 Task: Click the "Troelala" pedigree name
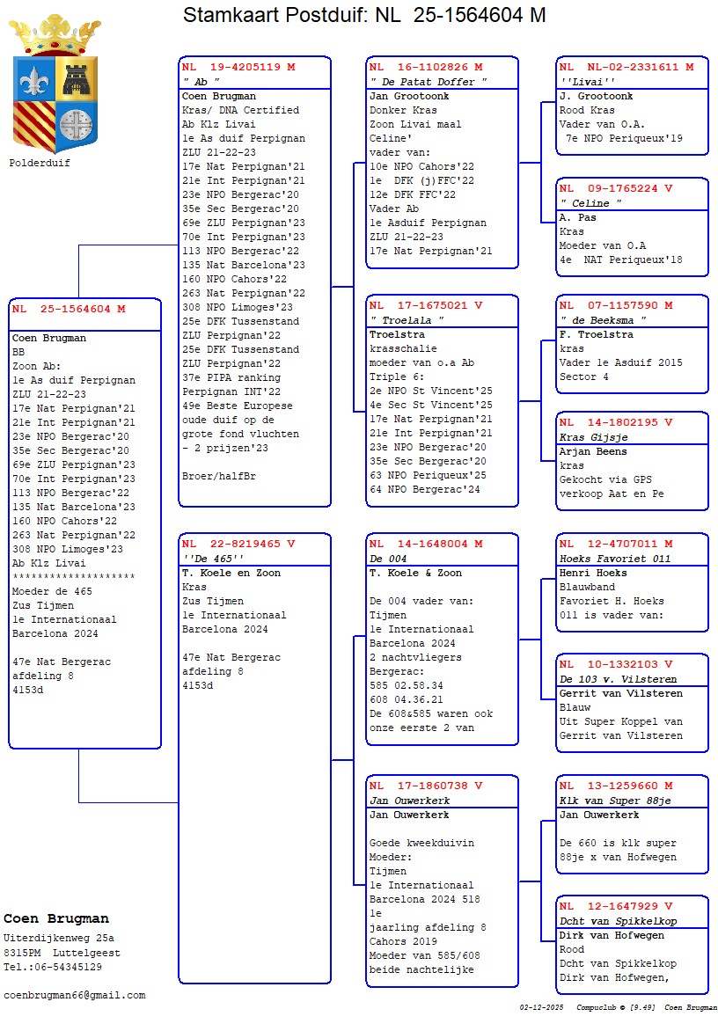pyautogui.click(x=407, y=320)
